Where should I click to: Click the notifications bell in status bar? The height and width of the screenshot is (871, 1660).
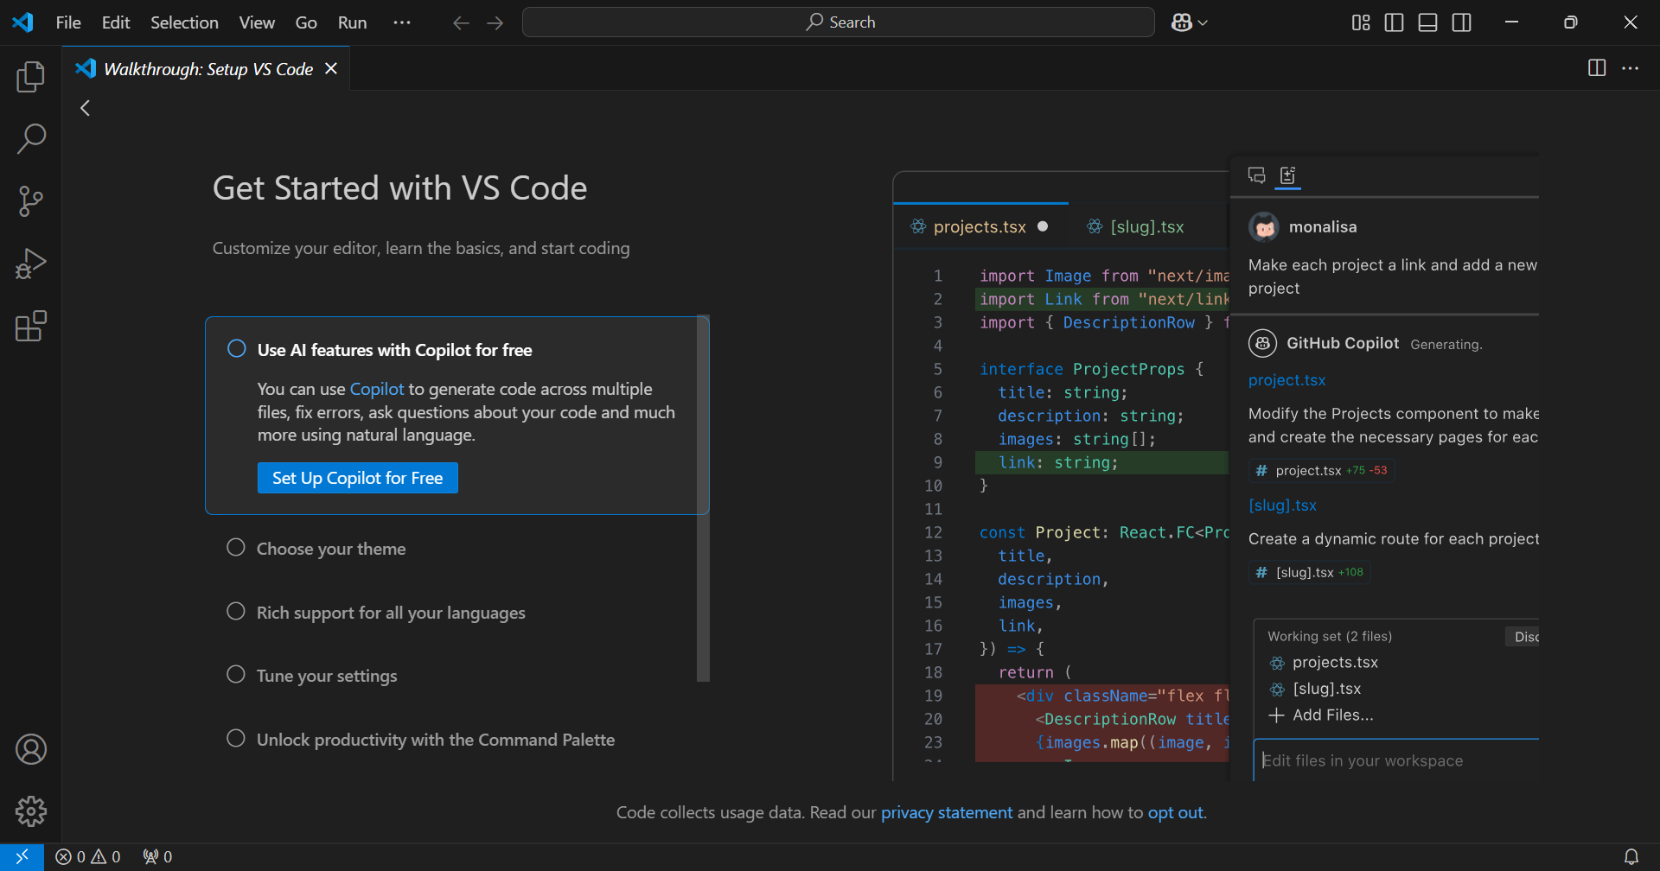coord(1631,856)
